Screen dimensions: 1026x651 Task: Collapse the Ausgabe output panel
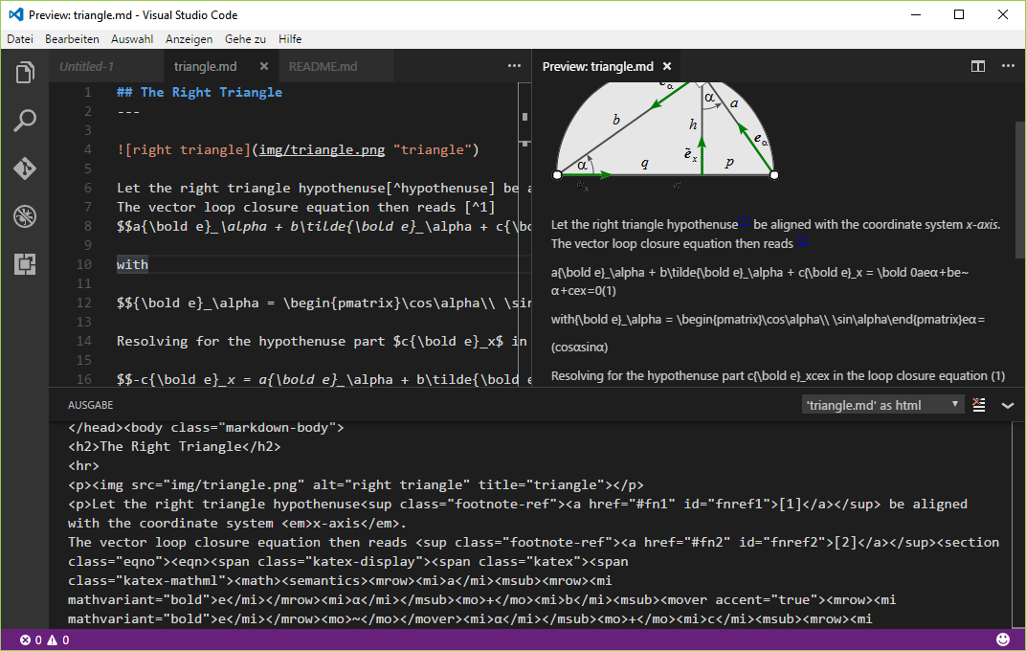[1008, 405]
